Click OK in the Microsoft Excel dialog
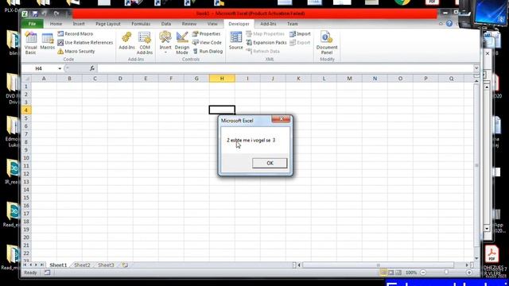The image size is (509, 286). click(270, 163)
